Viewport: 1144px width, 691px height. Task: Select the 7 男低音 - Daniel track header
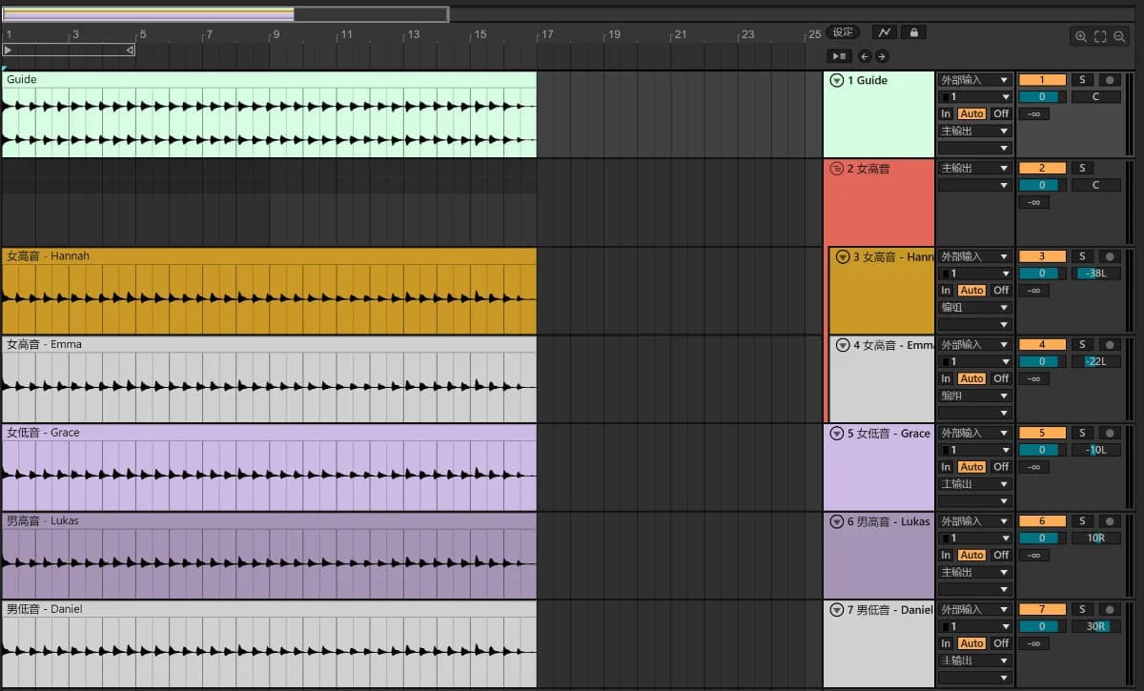(879, 643)
